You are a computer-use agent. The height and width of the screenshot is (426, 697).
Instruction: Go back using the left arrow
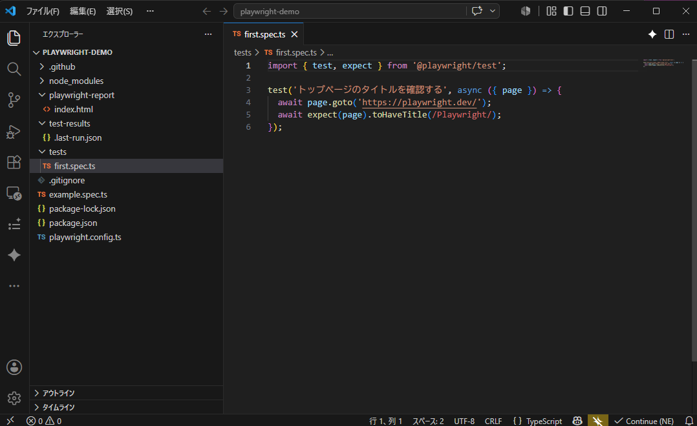207,11
